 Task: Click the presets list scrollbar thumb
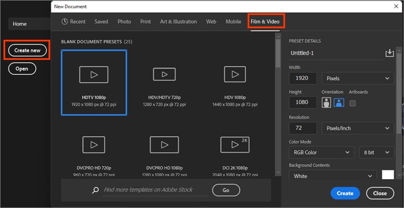click(x=278, y=54)
